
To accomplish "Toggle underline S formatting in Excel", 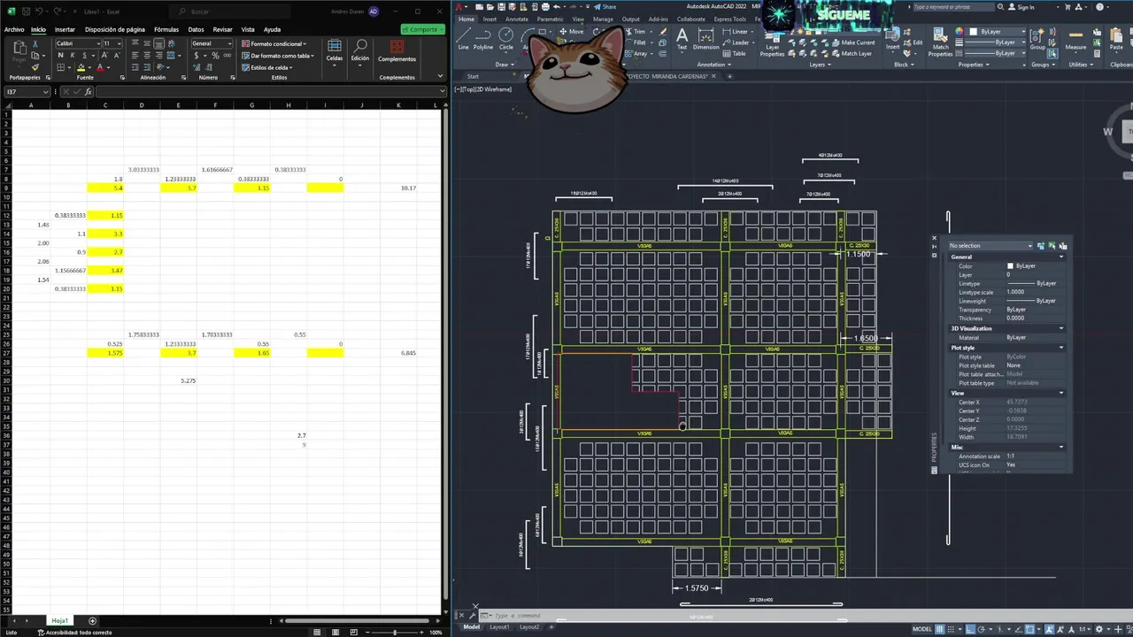I will [x=84, y=55].
